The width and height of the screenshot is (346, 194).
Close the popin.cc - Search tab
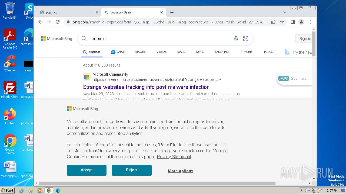tap(162, 12)
